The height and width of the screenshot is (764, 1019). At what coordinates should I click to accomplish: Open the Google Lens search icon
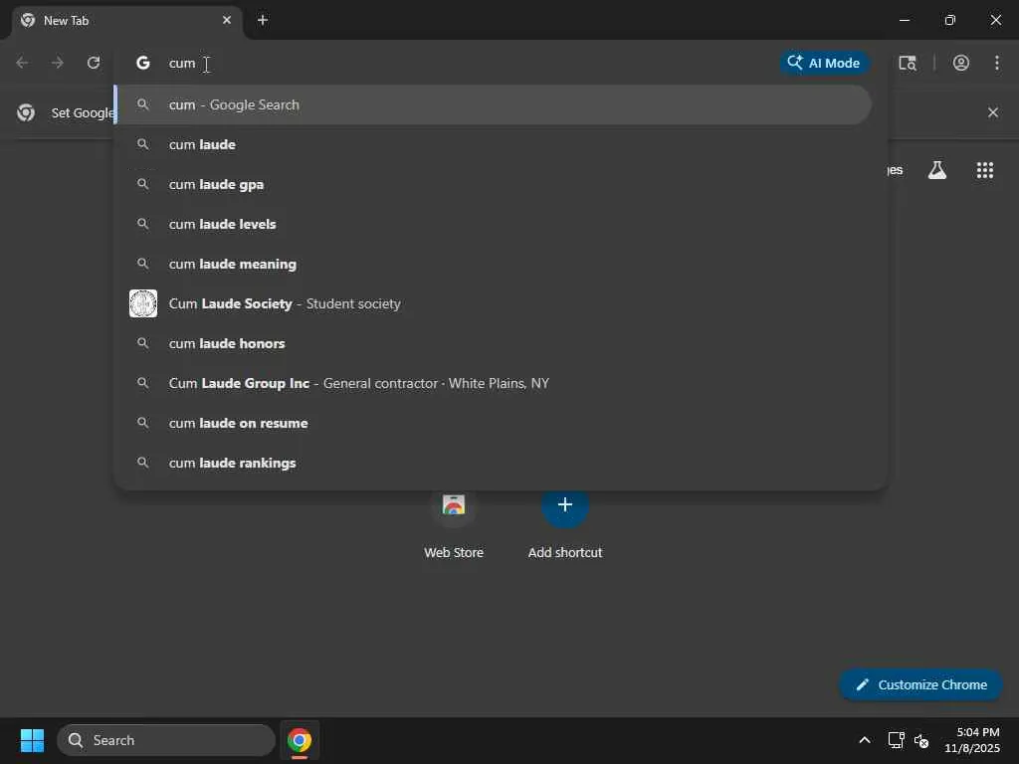pyautogui.click(x=908, y=63)
